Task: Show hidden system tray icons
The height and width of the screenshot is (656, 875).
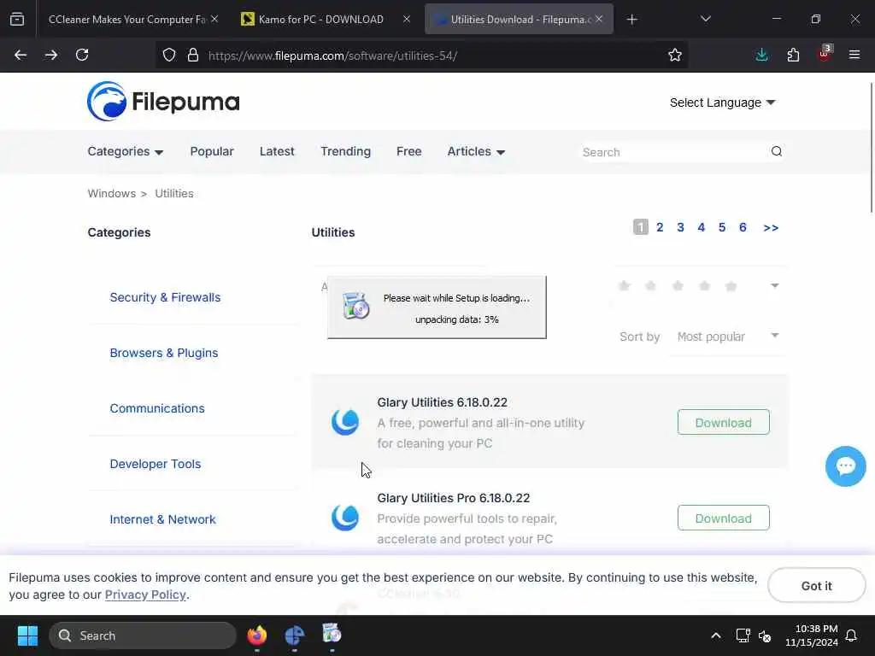Action: (715, 635)
